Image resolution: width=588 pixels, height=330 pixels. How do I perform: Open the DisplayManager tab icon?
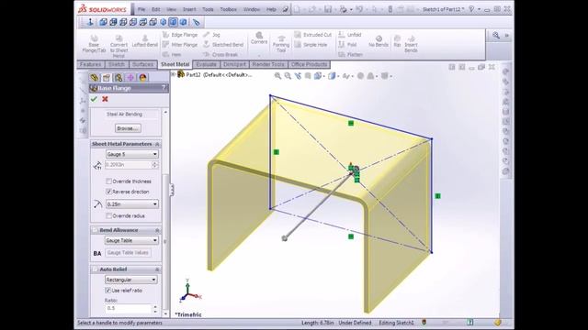click(143, 77)
